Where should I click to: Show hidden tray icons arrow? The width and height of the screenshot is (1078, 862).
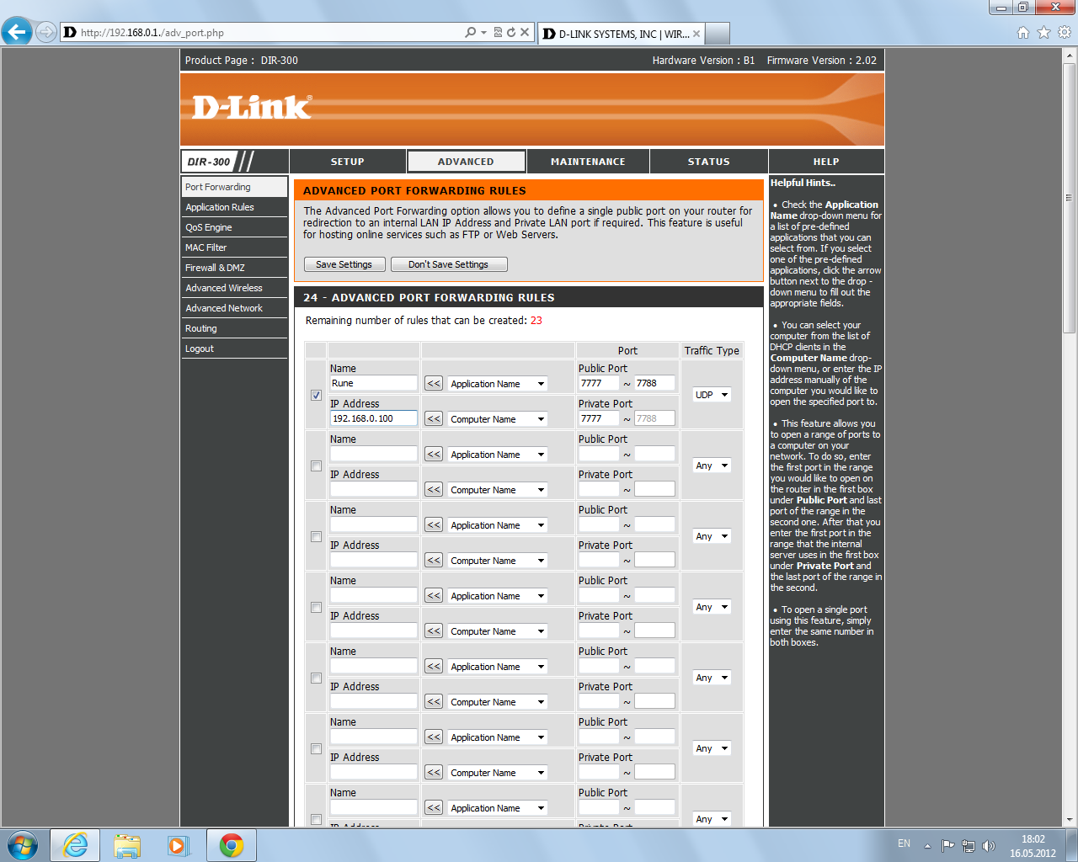(927, 846)
